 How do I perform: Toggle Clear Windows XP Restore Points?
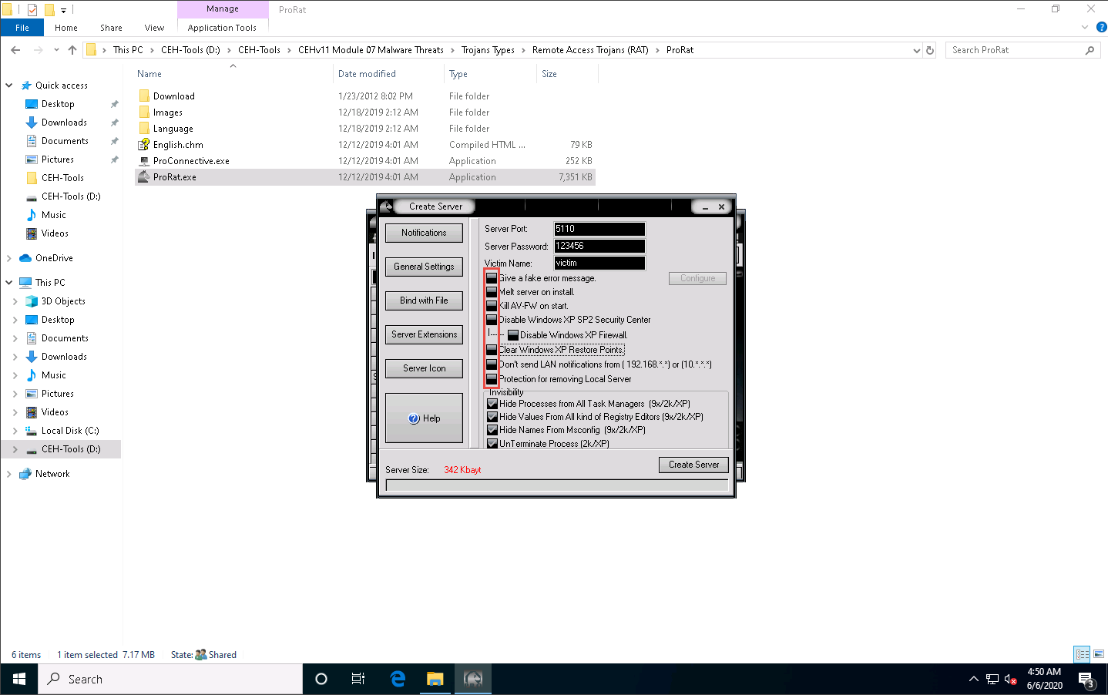tap(492, 350)
